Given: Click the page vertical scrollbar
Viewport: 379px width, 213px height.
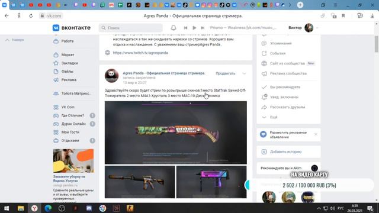Looking at the screenshot, I should click(x=377, y=44).
